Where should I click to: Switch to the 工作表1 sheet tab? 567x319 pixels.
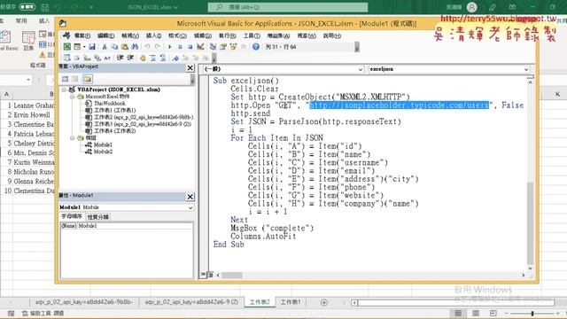click(x=290, y=302)
